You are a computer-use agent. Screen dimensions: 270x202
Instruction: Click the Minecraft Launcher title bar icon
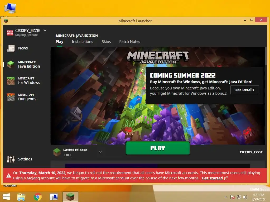click(6, 21)
